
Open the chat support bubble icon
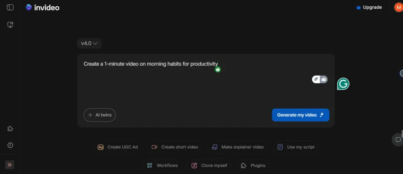pos(398,139)
